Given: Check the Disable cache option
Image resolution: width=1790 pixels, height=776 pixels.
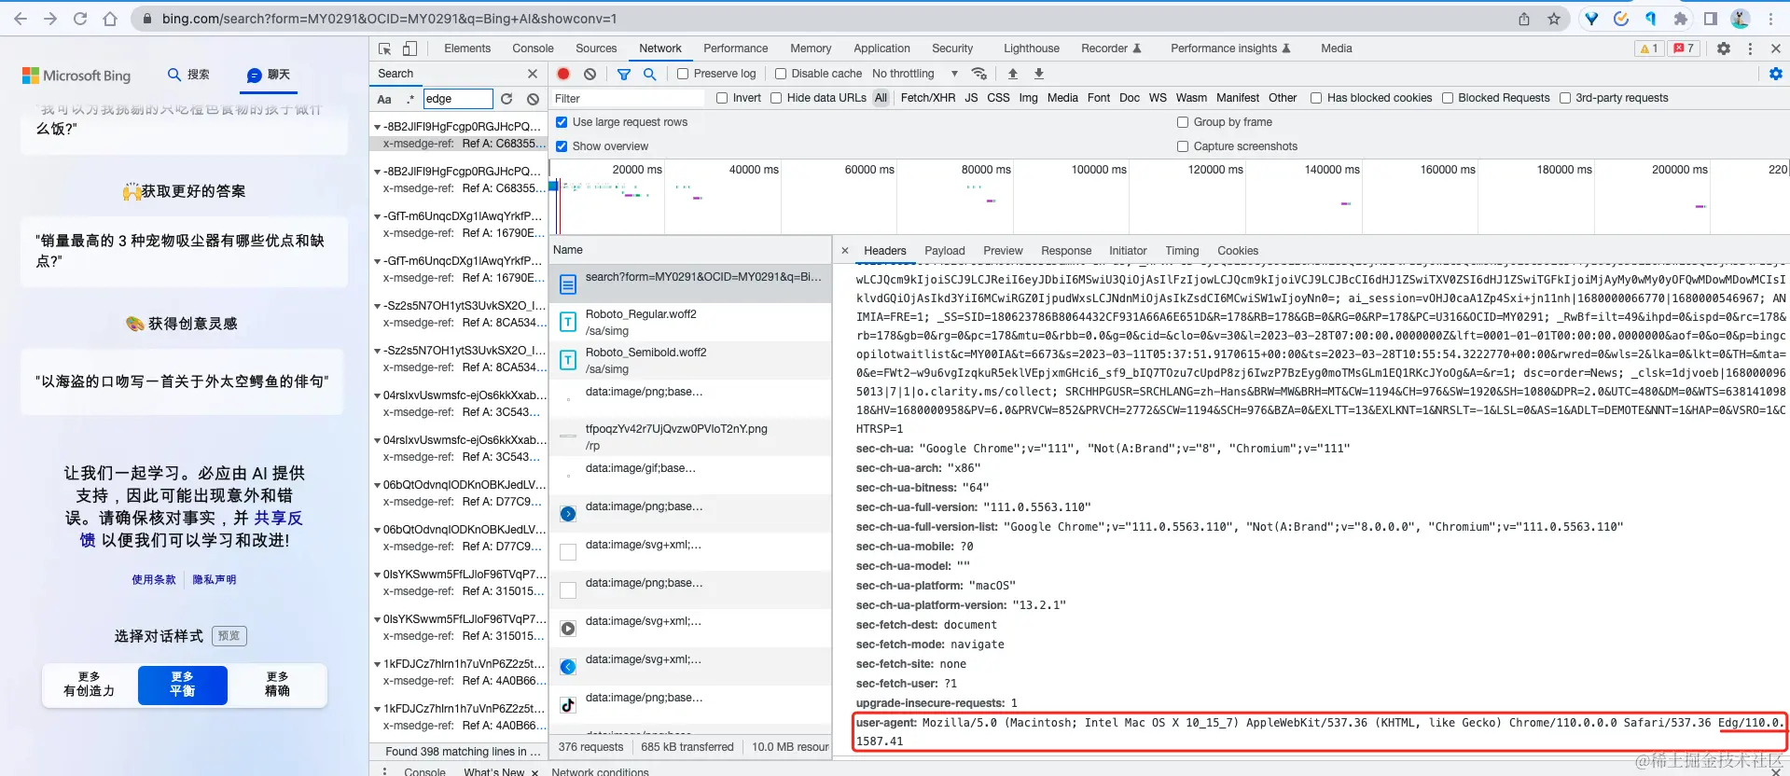Looking at the screenshot, I should click(x=818, y=74).
